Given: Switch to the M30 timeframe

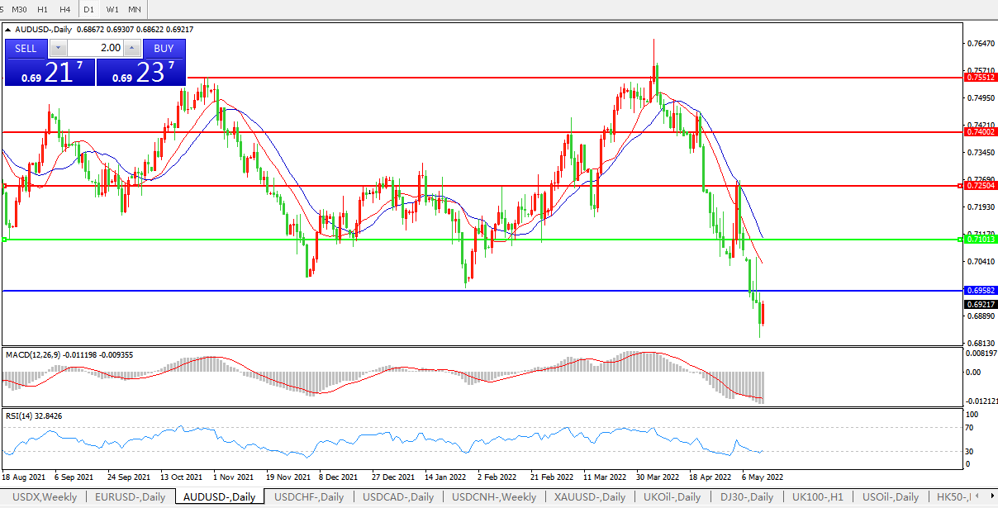Looking at the screenshot, I should point(19,9).
